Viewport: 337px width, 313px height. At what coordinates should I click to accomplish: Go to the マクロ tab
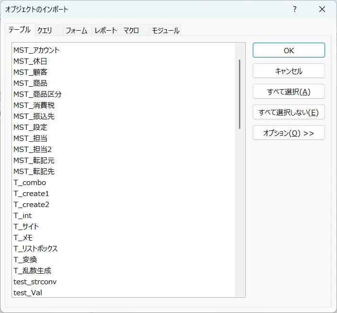(131, 30)
